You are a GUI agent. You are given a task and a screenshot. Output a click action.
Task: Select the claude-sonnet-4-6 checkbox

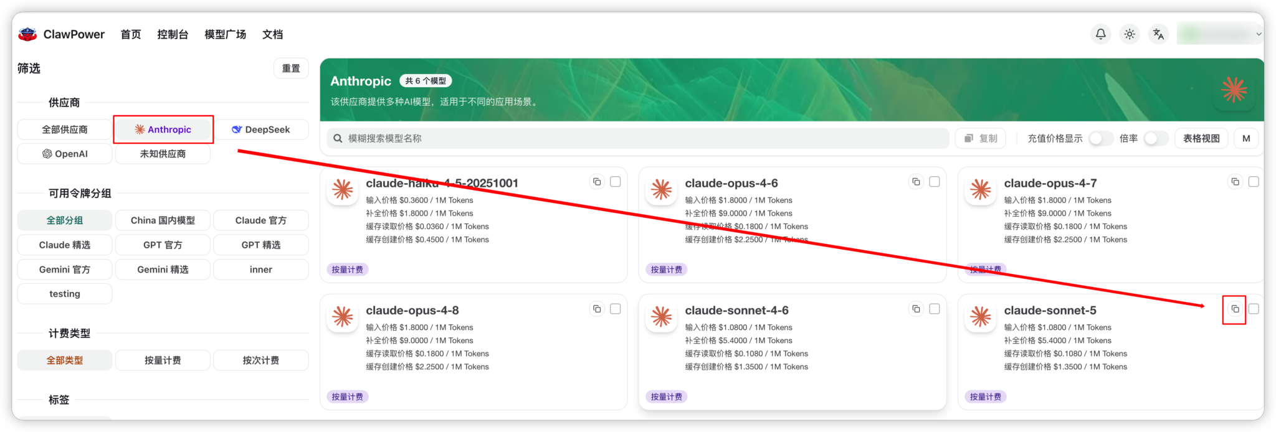coord(935,309)
